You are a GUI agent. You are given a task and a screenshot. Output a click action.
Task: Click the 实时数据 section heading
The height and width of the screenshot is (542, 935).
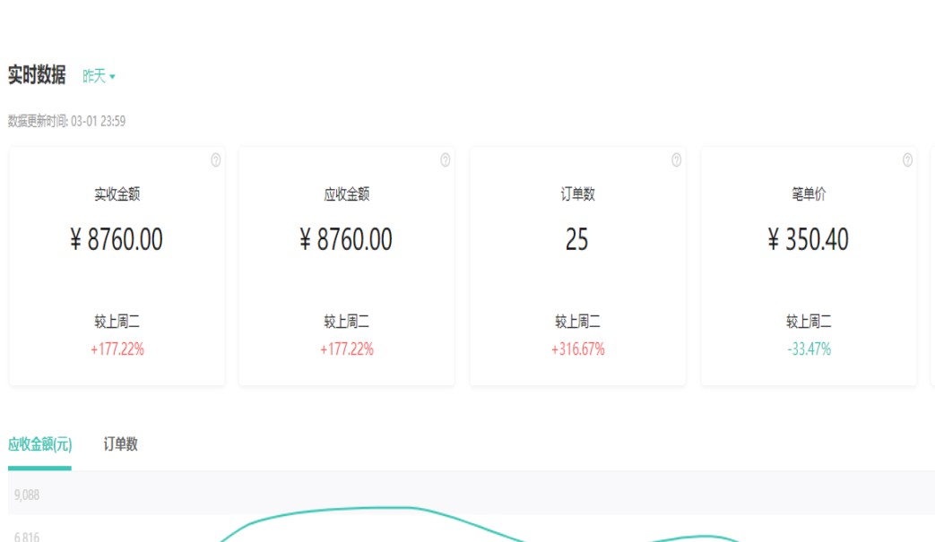37,76
